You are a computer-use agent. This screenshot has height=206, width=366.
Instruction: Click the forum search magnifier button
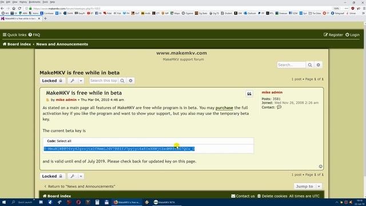310,65
